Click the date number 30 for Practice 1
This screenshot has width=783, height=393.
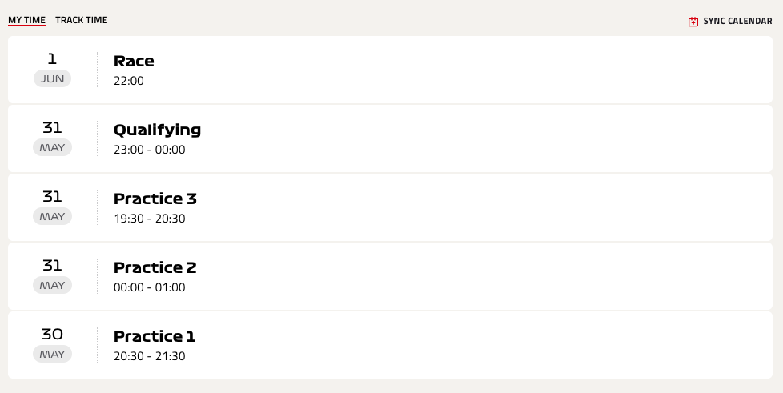click(x=52, y=334)
